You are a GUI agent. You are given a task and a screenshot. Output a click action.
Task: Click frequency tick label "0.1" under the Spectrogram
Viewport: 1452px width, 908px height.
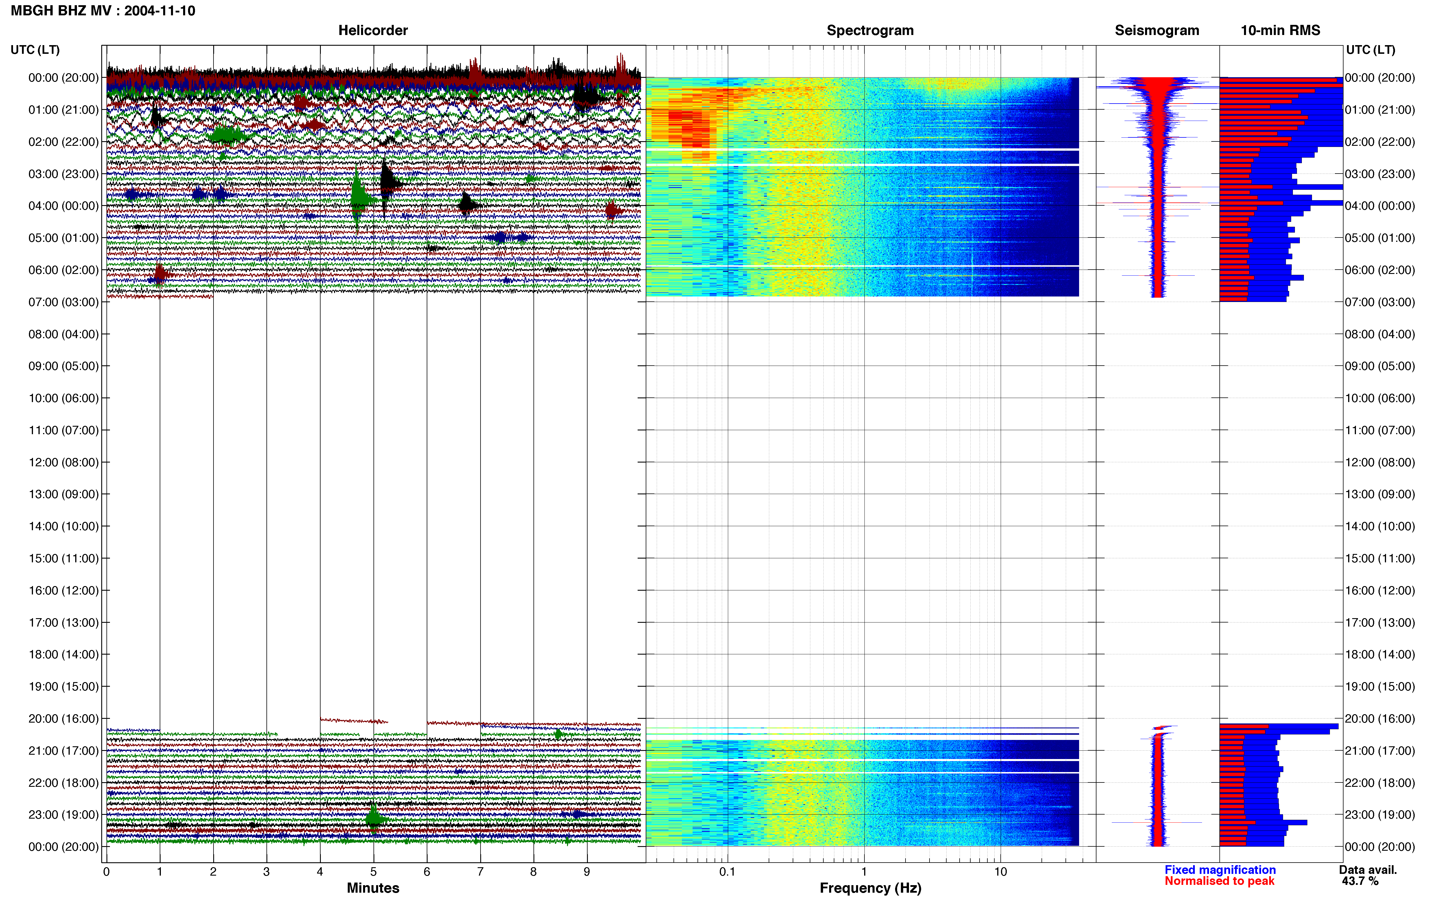pos(727,872)
